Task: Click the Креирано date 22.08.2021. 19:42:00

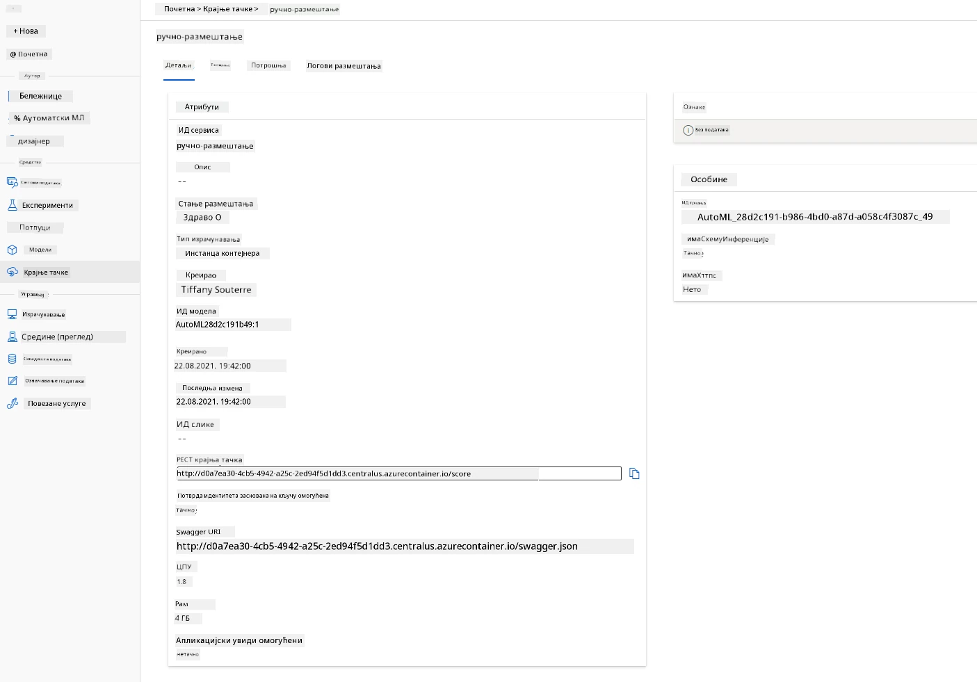Action: point(212,366)
